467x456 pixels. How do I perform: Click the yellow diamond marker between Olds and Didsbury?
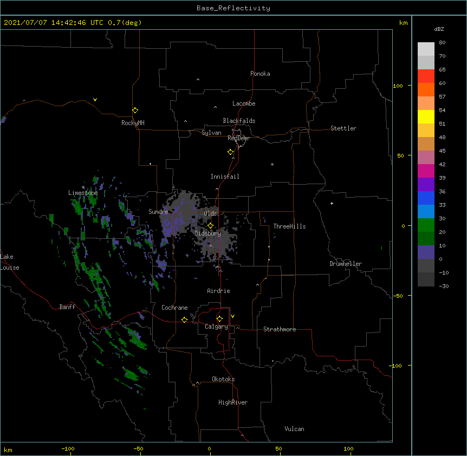(210, 226)
